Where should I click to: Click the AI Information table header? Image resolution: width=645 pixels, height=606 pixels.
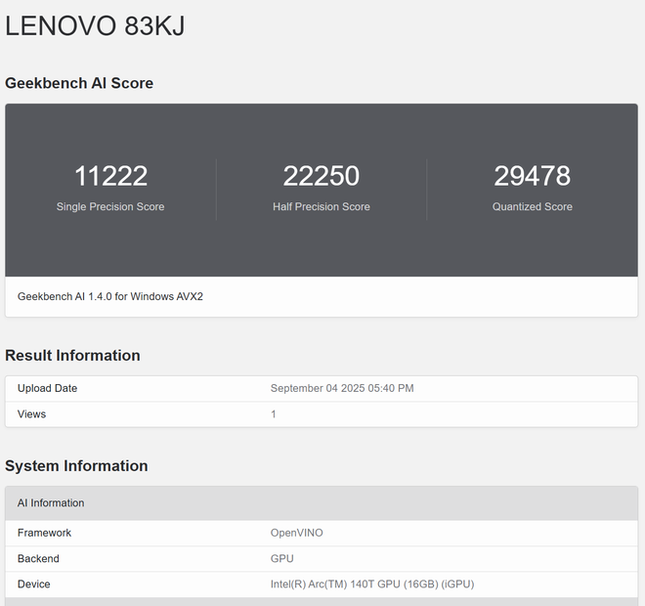[x=51, y=503]
